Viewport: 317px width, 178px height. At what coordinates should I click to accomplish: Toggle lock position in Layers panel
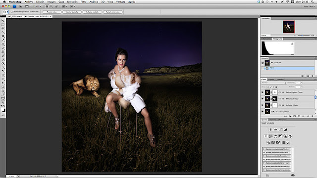[273, 87]
